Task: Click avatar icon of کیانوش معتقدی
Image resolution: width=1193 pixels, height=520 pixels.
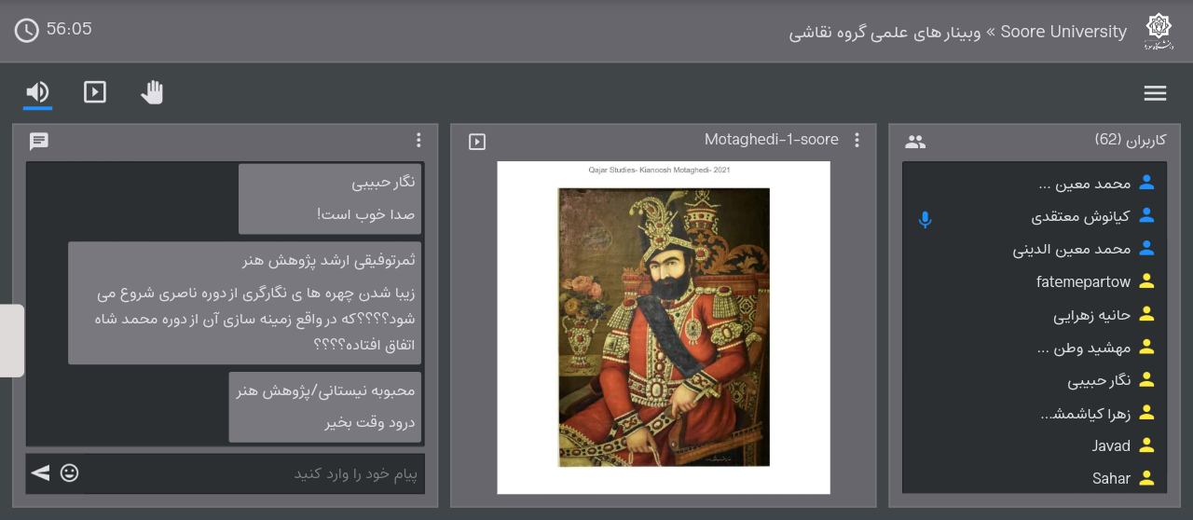Action: point(1146,215)
